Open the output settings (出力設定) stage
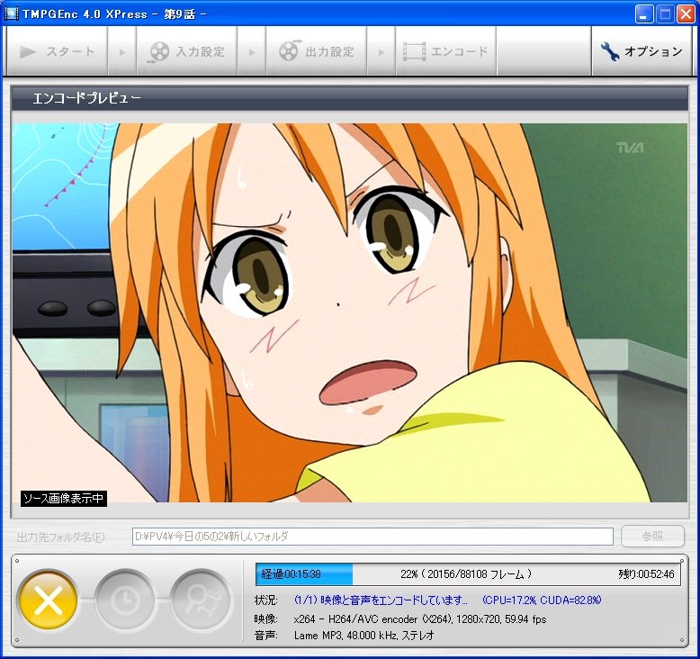700x659 pixels. tap(316, 51)
